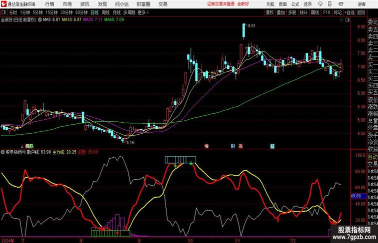Click the 8.61 high price label
The width and height of the screenshot is (378, 243).
[x=251, y=26]
